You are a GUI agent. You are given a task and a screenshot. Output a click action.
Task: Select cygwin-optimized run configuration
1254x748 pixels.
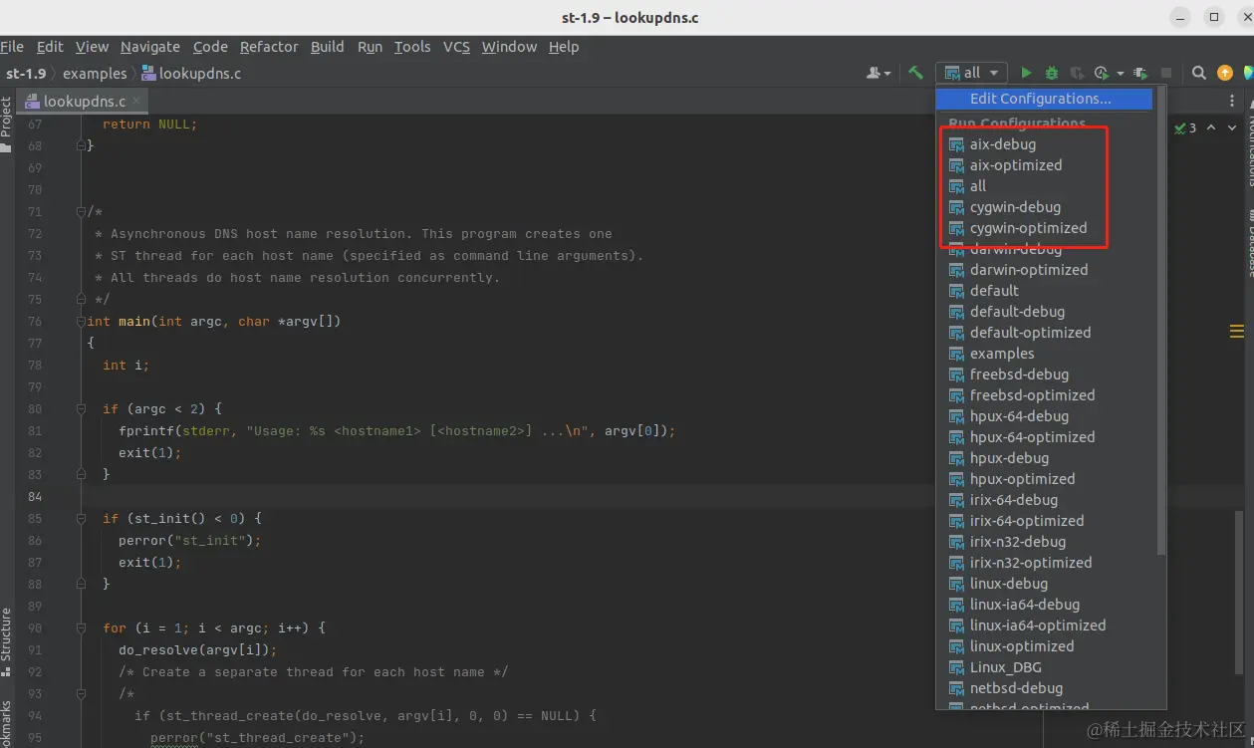1044,228
